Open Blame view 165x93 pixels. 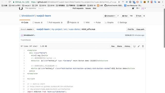(120, 46)
